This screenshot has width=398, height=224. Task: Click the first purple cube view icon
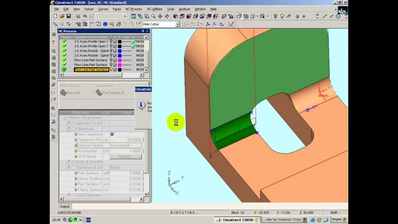(175, 16)
